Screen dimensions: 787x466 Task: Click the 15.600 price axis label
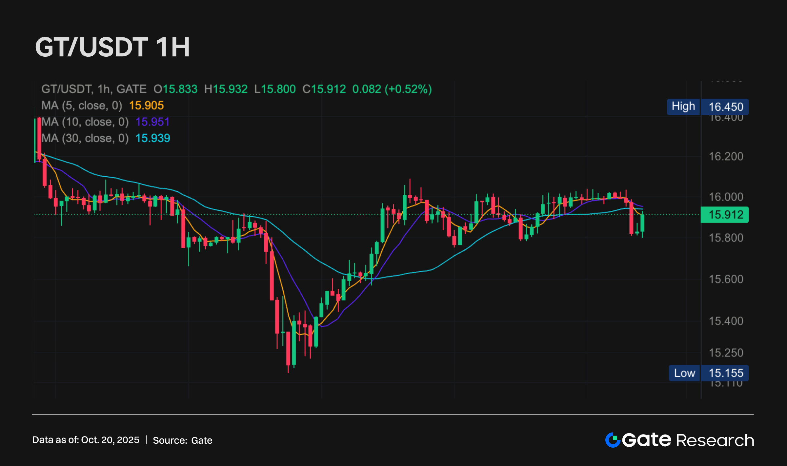click(x=726, y=279)
